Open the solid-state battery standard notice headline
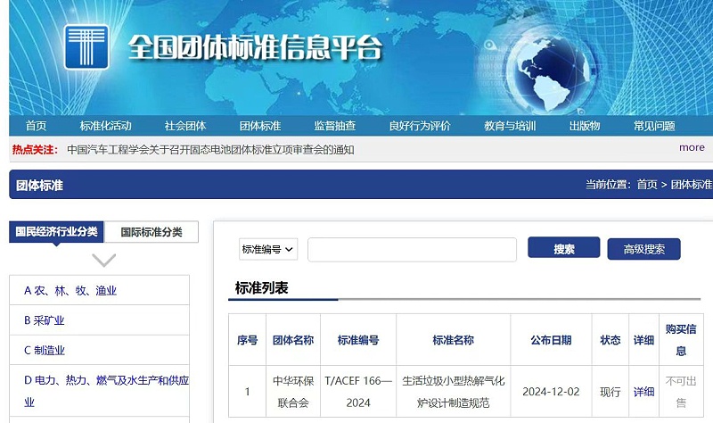 (x=210, y=149)
